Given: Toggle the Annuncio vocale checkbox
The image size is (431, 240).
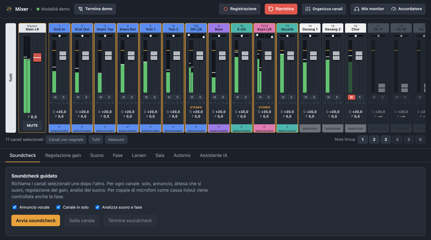Looking at the screenshot, I should pos(15,207).
